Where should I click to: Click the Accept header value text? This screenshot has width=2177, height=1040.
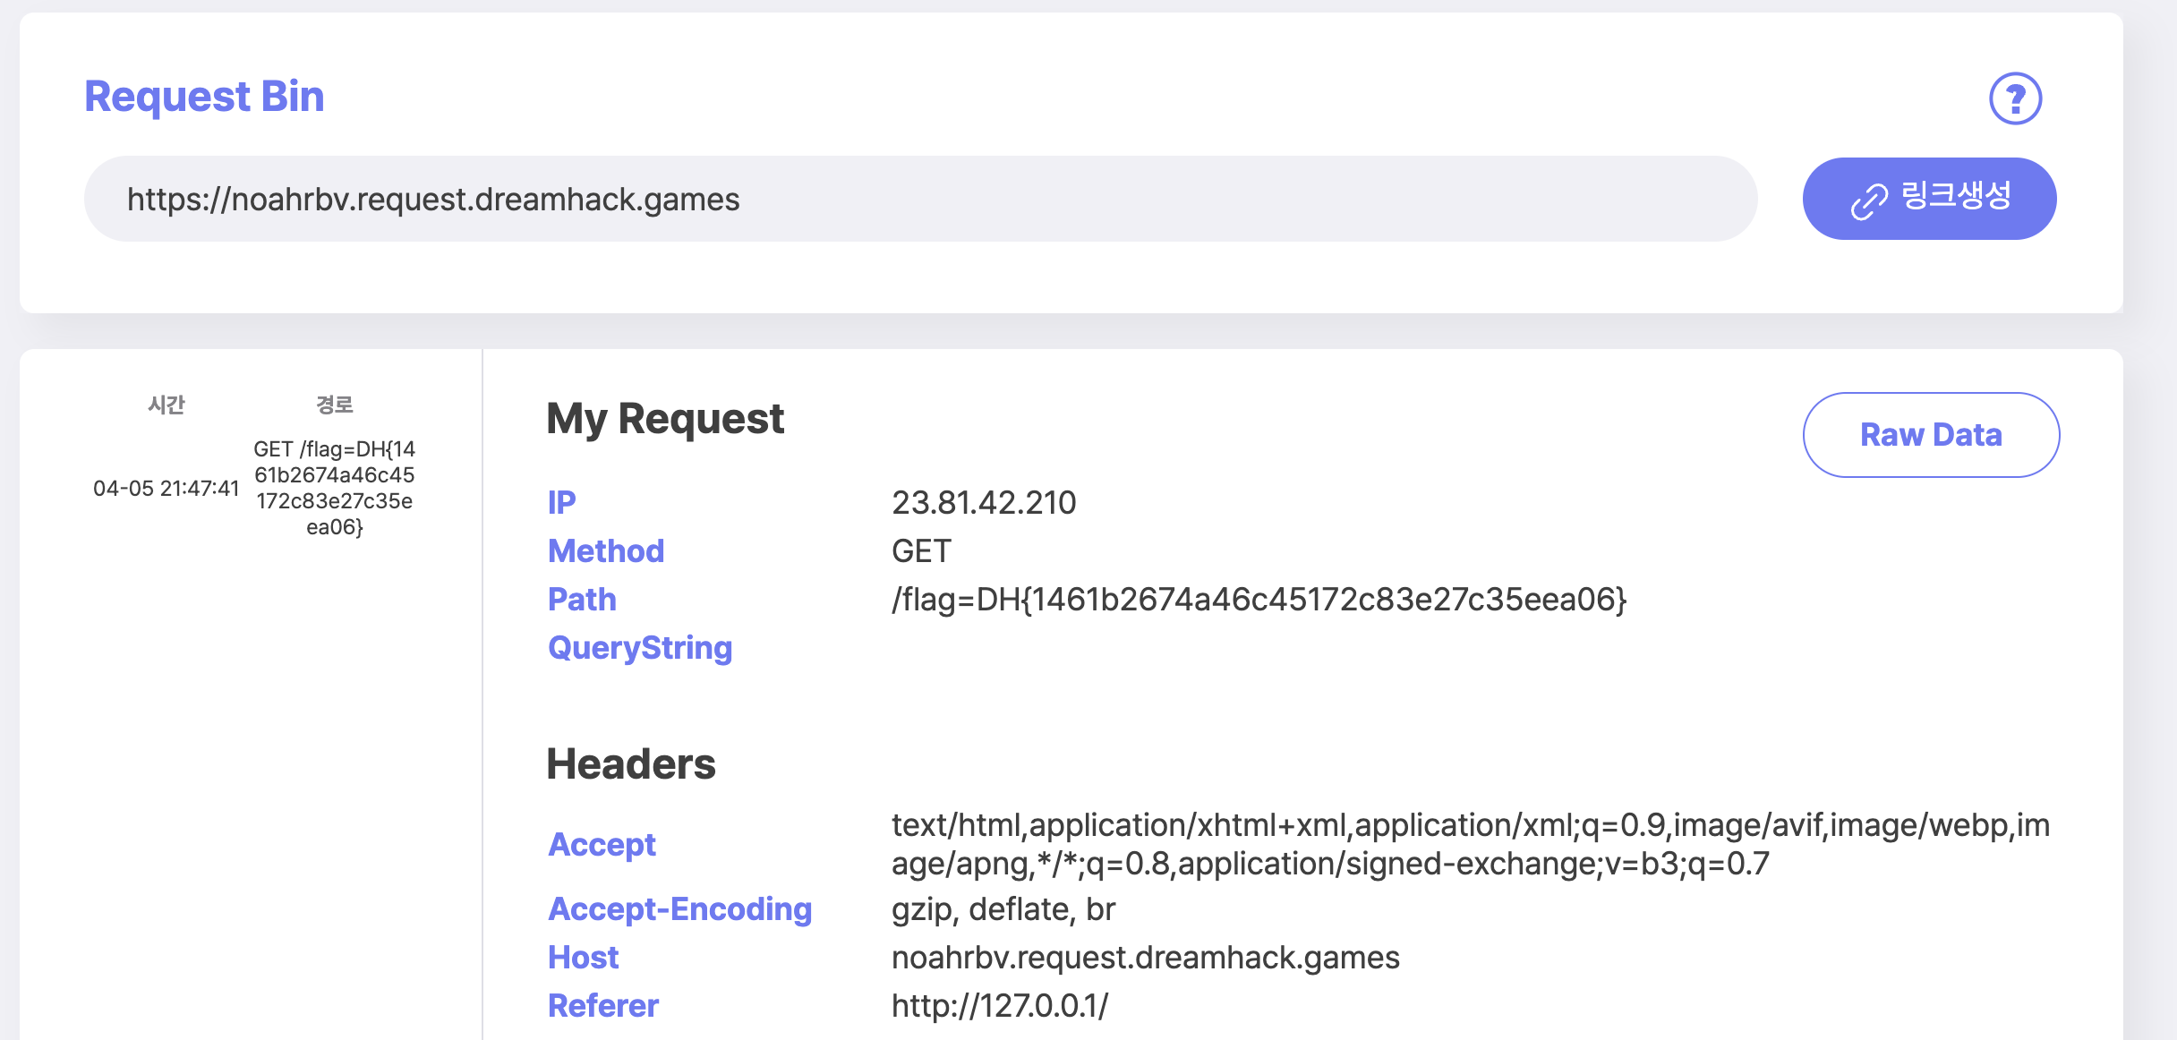tap(1470, 844)
